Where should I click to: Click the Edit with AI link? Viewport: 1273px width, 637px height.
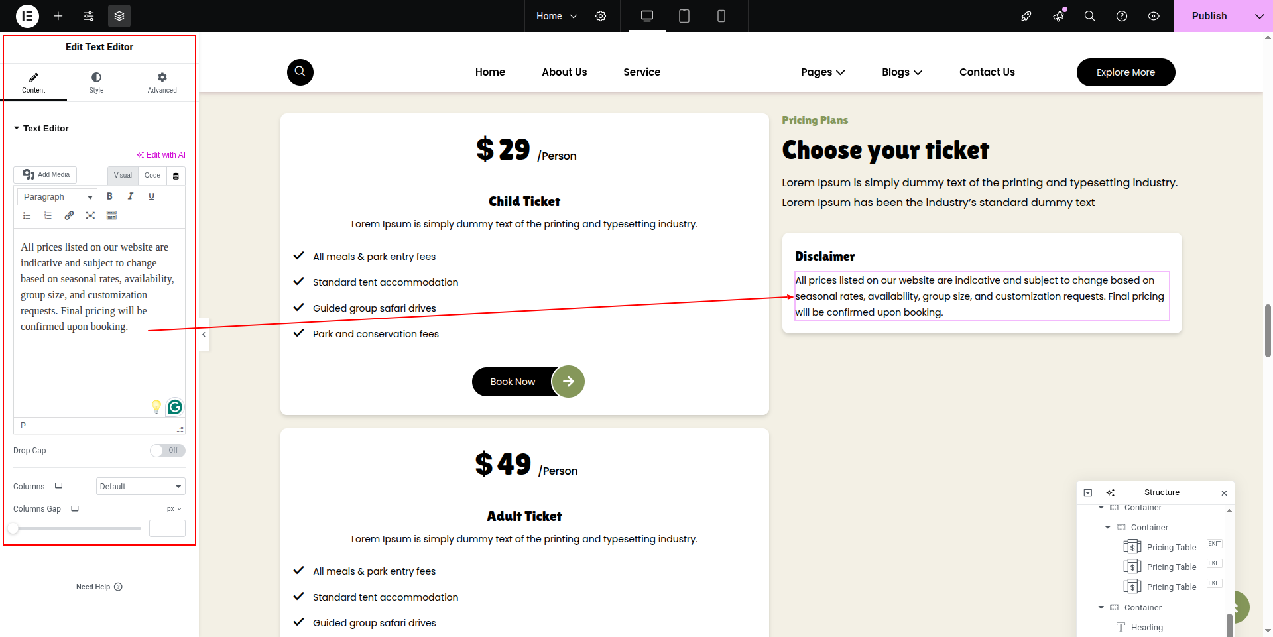(x=161, y=155)
